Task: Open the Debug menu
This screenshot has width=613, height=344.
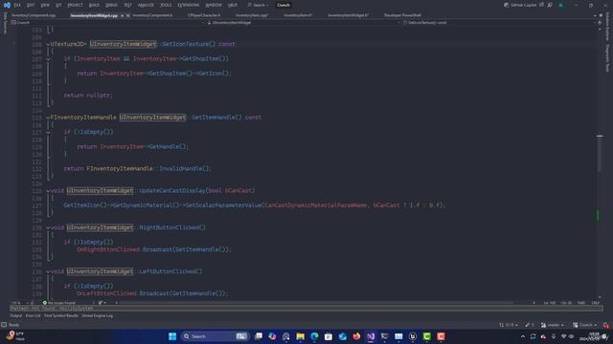Action: coord(111,5)
